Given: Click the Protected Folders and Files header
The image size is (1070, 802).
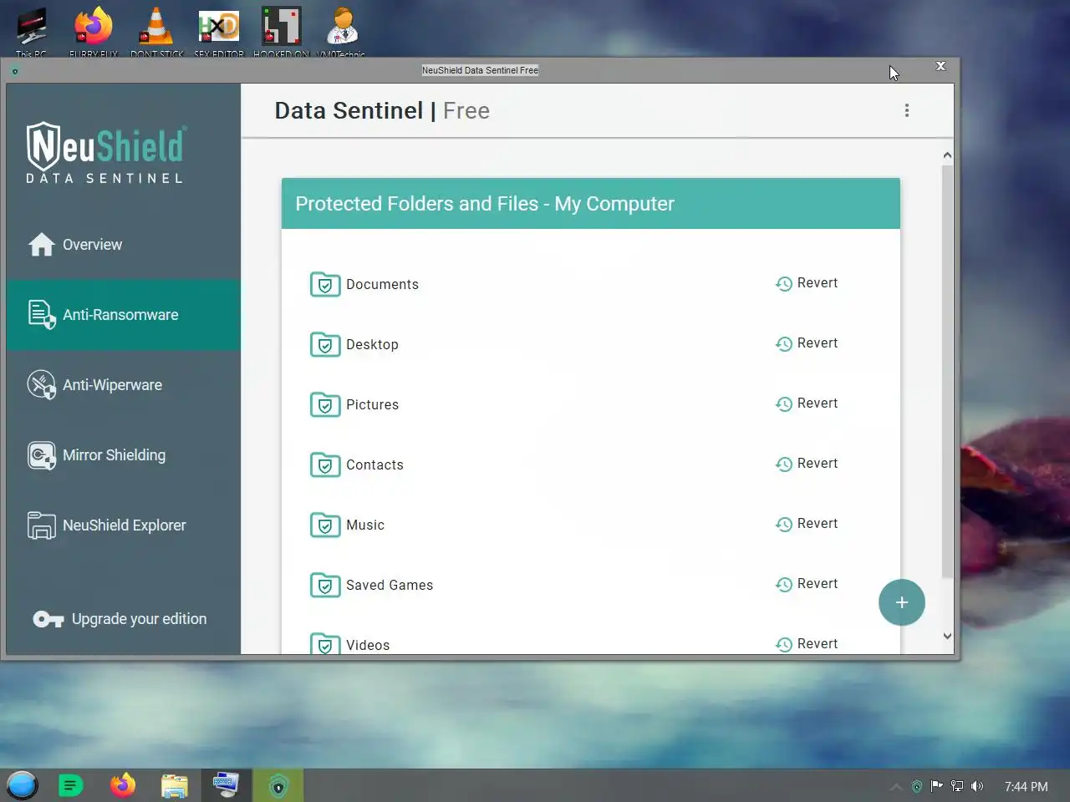Looking at the screenshot, I should 591,203.
